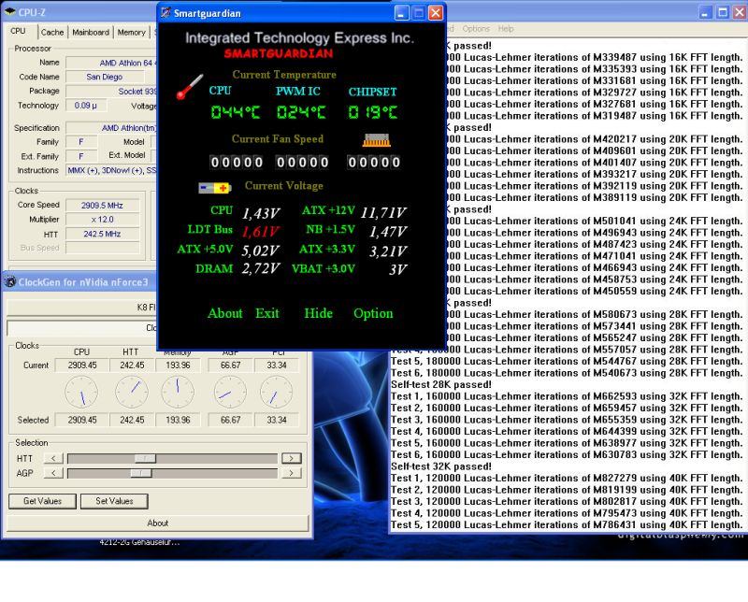Click the AGP right arrow button
The width and height of the screenshot is (748, 602).
pyautogui.click(x=291, y=473)
